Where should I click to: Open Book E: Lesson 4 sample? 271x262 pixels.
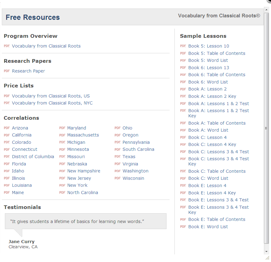(x=207, y=186)
